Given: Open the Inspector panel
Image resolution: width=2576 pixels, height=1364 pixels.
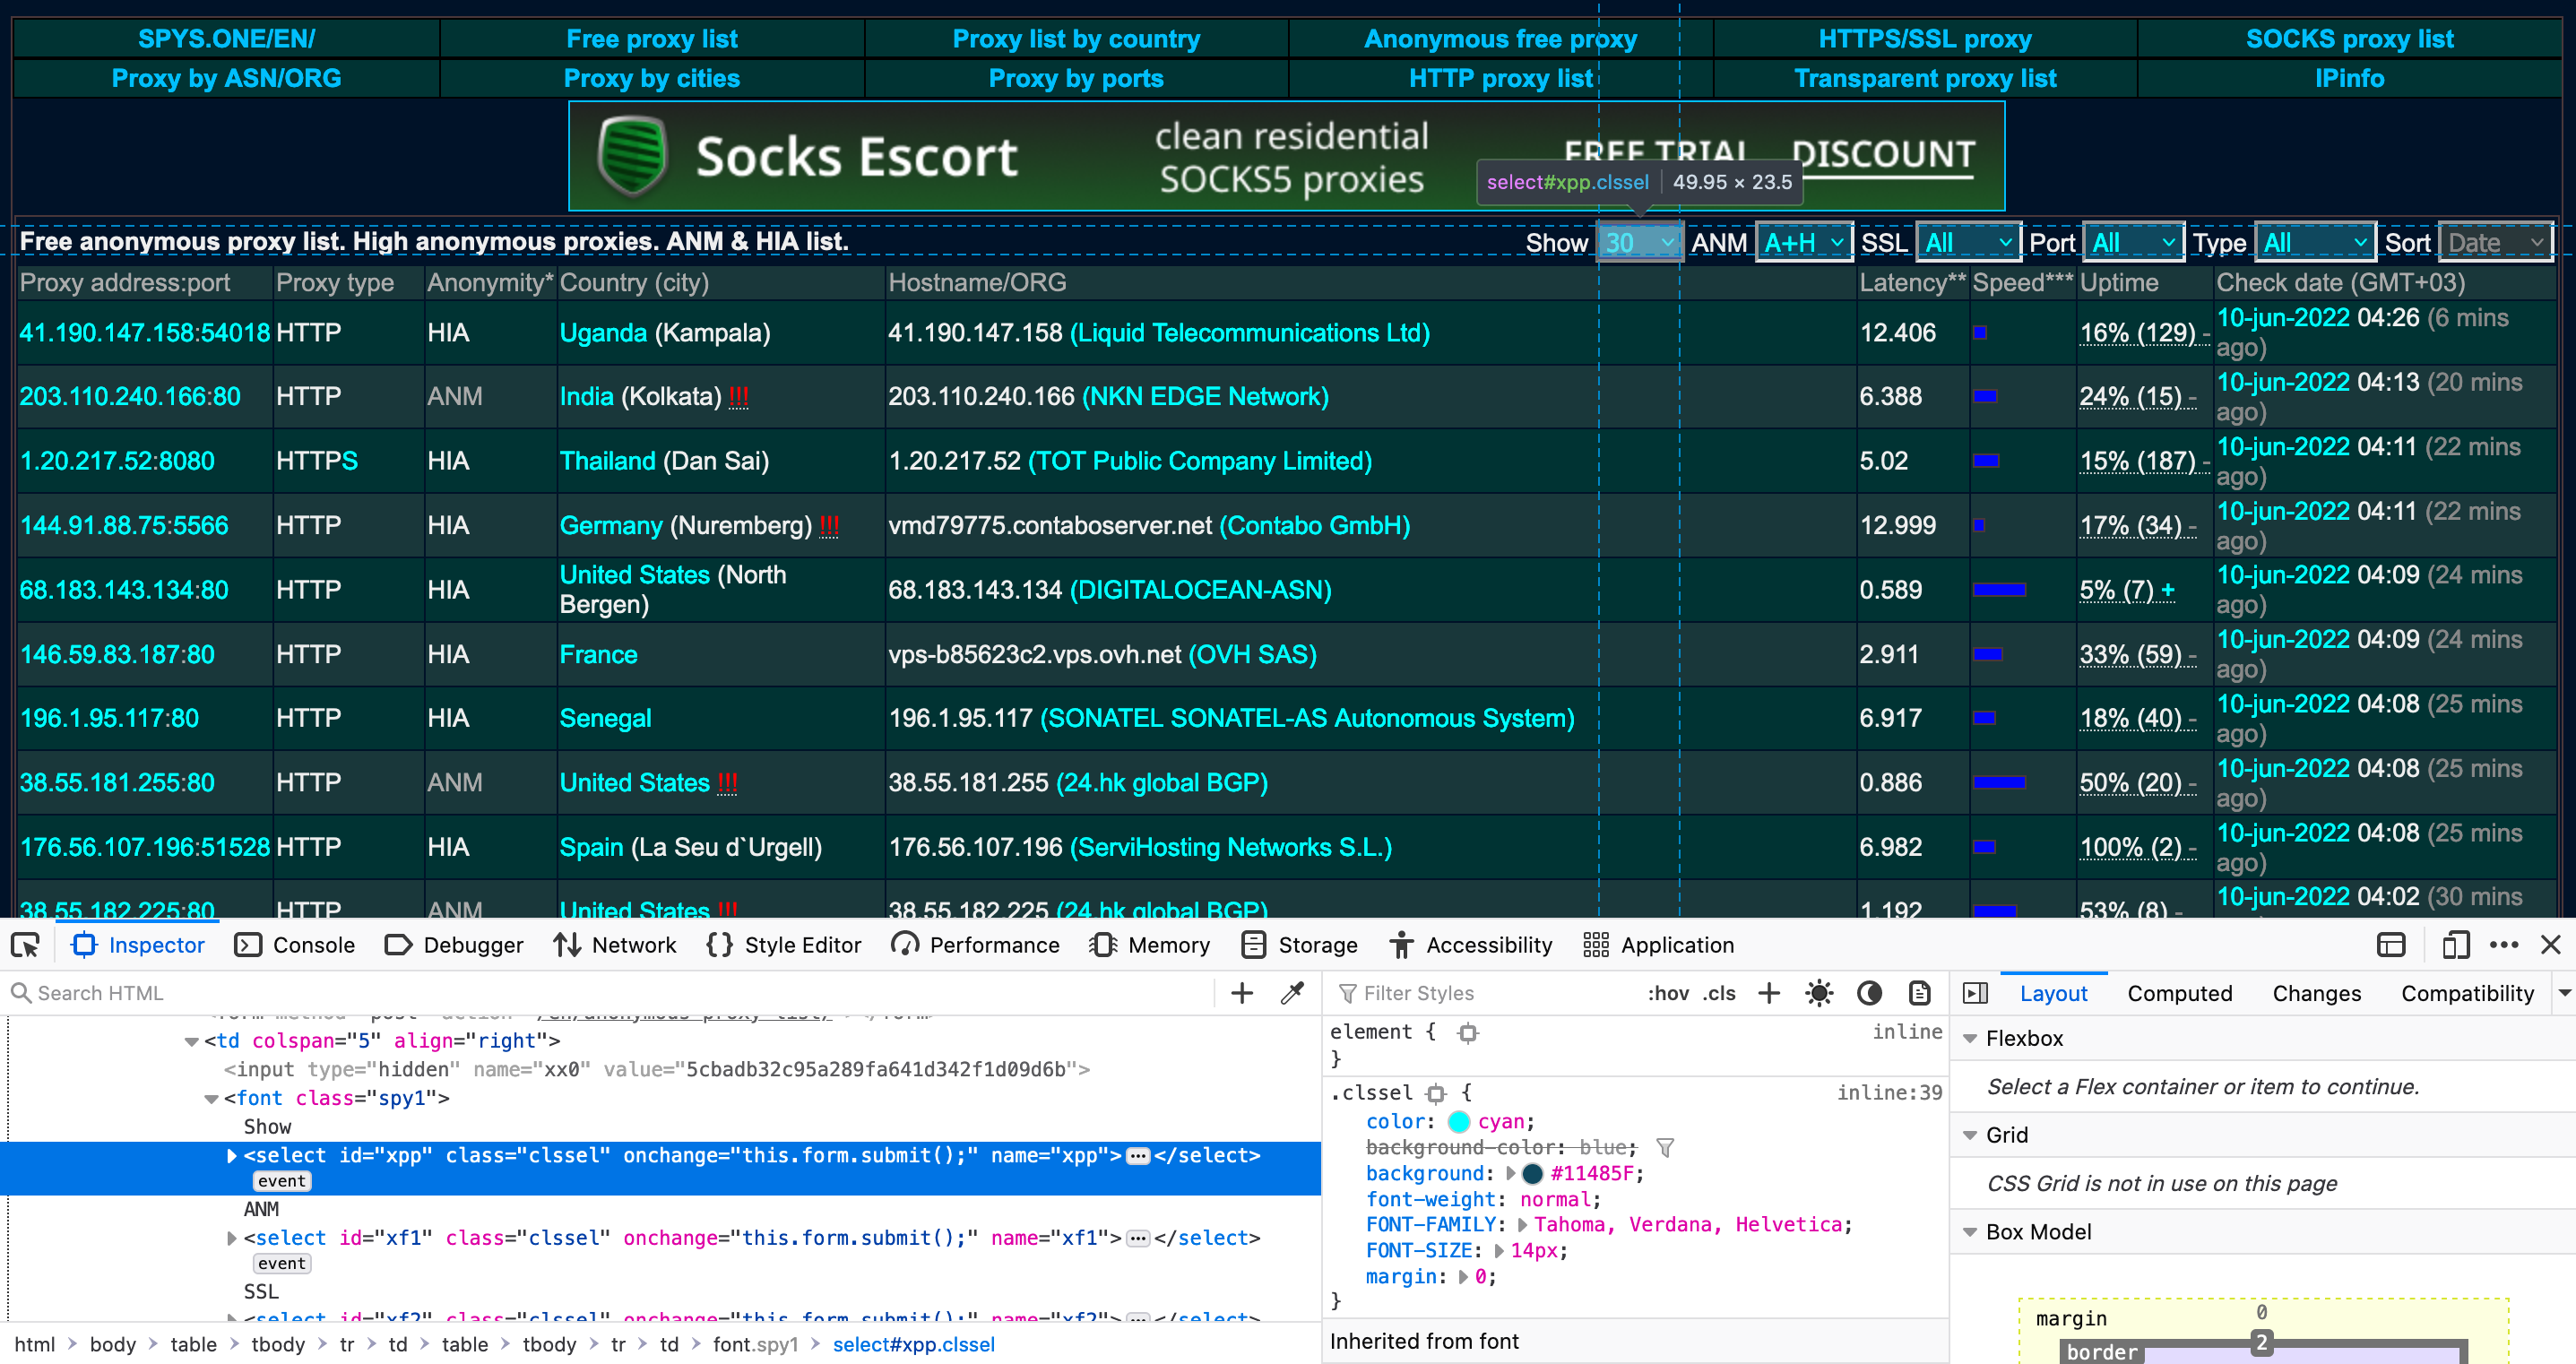Looking at the screenshot, I should pos(138,945).
